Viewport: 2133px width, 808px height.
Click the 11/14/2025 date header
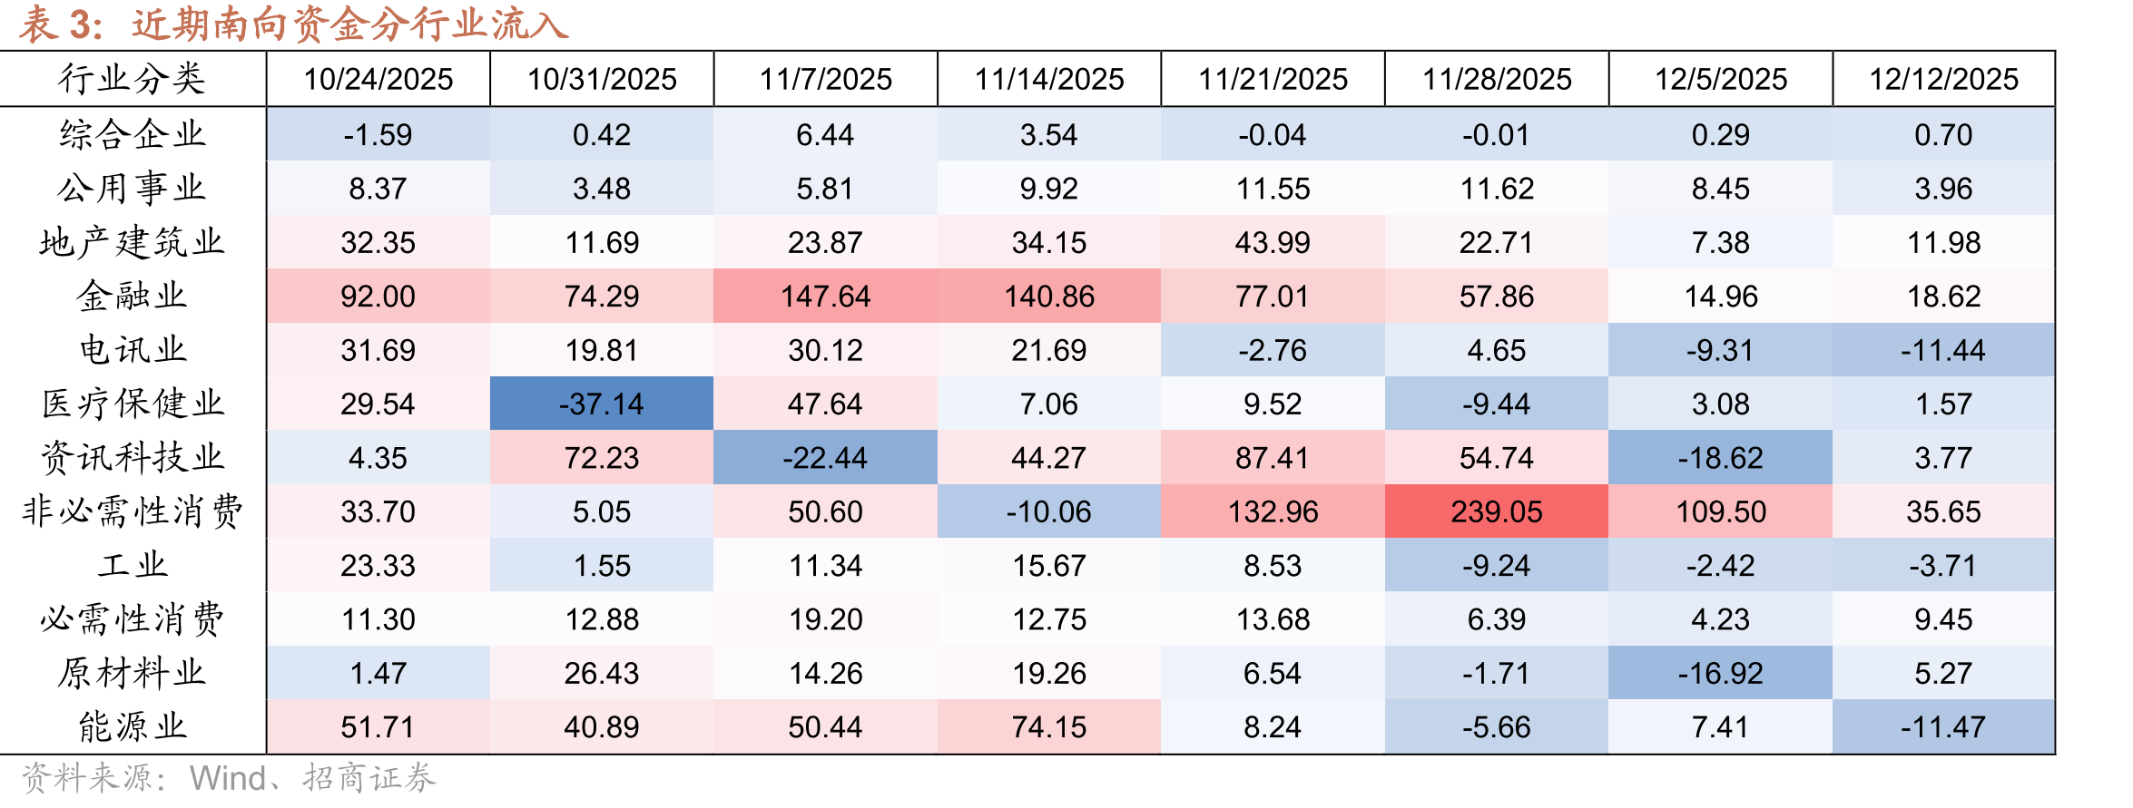pos(1049,79)
